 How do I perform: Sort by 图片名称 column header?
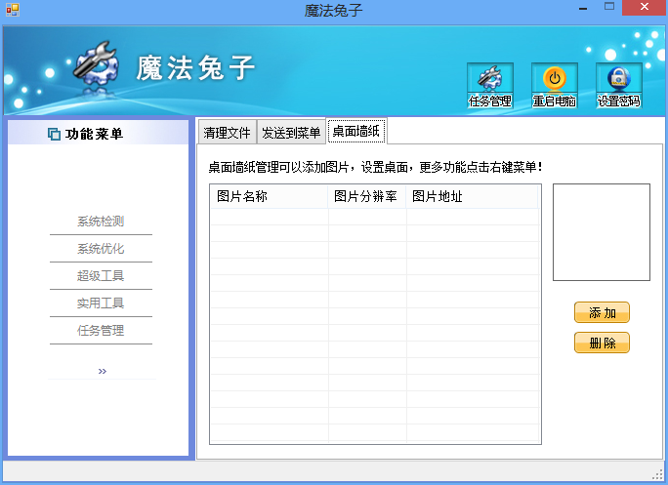click(269, 196)
